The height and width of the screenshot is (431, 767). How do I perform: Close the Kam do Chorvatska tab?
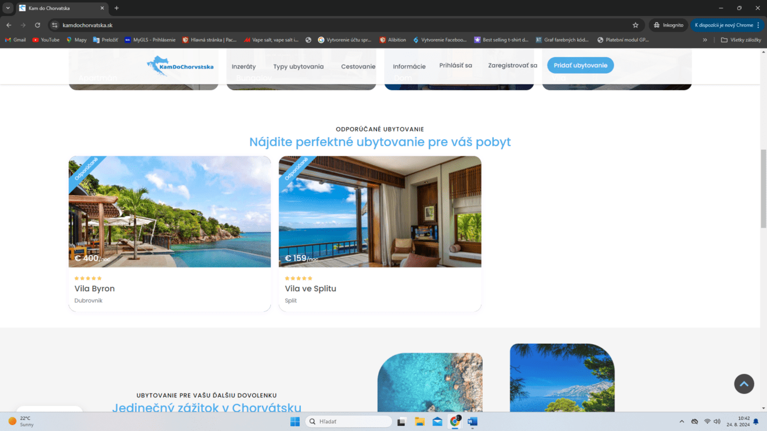(x=102, y=8)
